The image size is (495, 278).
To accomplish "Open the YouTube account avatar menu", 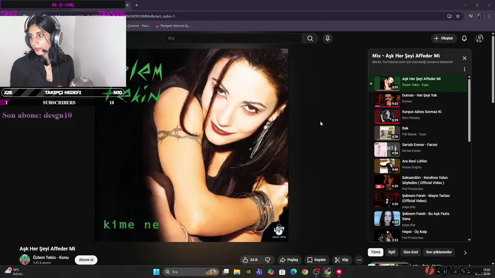I will tap(480, 38).
